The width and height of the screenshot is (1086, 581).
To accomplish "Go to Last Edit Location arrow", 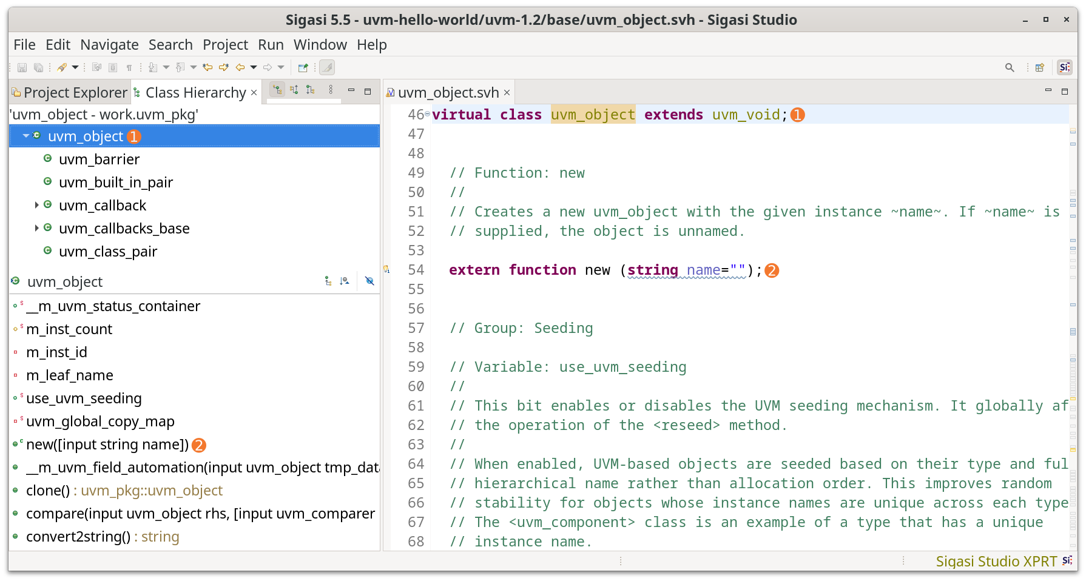I will coord(207,67).
